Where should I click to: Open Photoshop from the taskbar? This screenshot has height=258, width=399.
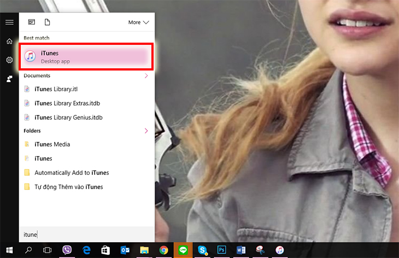click(222, 250)
